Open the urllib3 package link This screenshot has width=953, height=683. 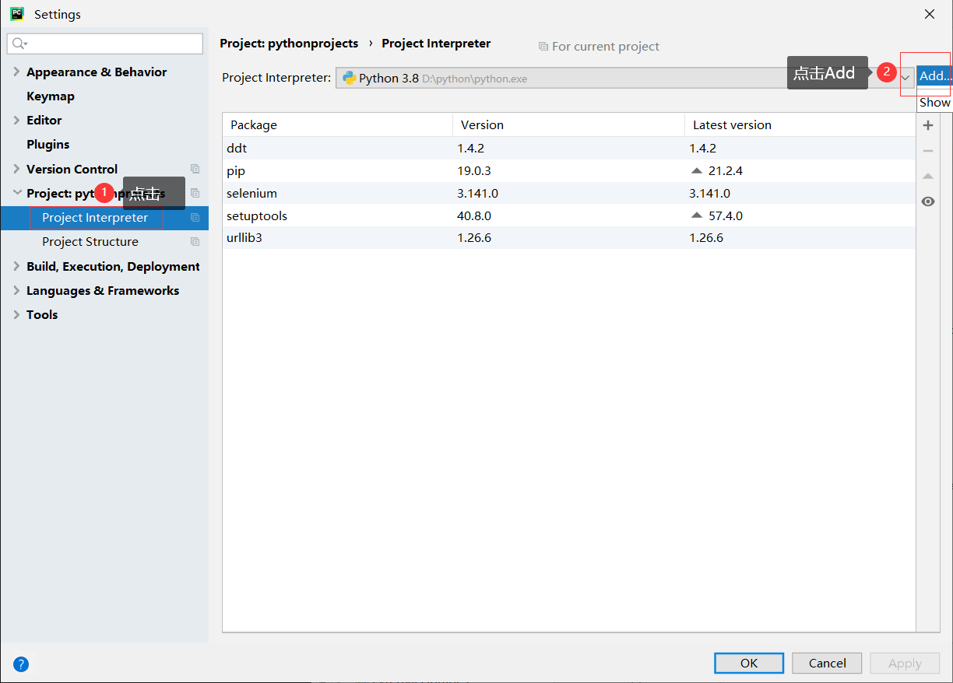pos(244,237)
